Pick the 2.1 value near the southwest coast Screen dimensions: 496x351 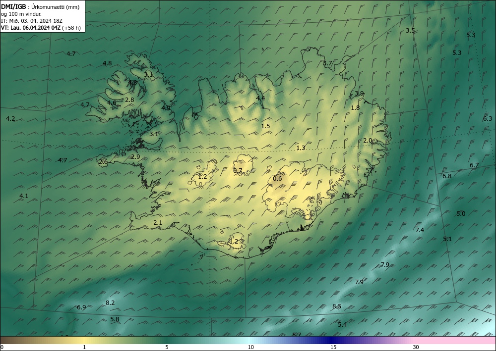158,223
